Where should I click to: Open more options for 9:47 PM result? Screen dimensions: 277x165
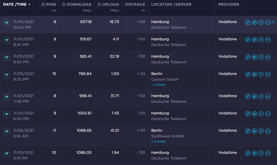268,40
